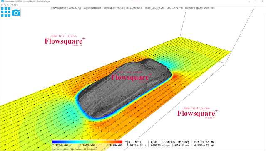Screen dimensions: 266x151
Task: Take a screenshot with the camera icon
Action: pyautogui.click(x=16, y=13)
